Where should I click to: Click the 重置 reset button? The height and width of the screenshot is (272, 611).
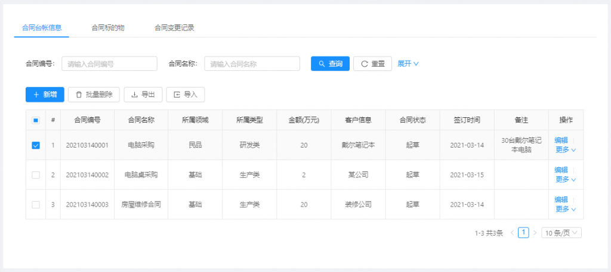point(372,64)
